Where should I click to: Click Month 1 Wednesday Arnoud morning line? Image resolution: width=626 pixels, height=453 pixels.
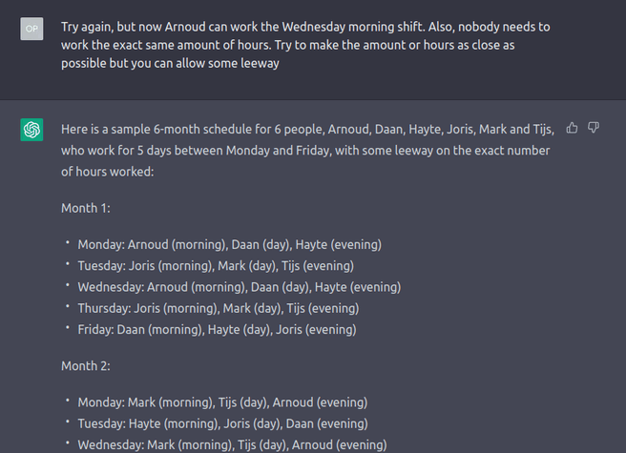(240, 287)
